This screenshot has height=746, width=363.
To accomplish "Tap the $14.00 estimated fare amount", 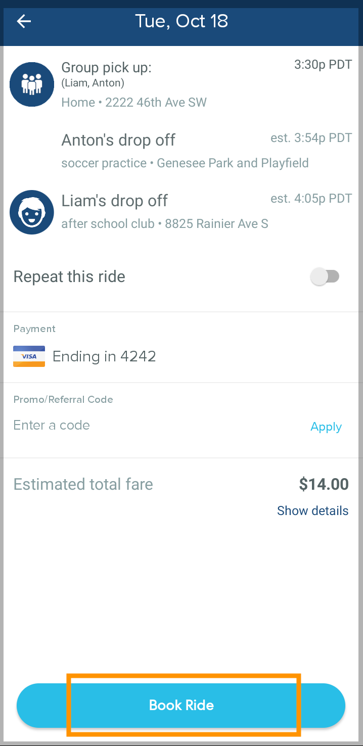I will tap(324, 484).
